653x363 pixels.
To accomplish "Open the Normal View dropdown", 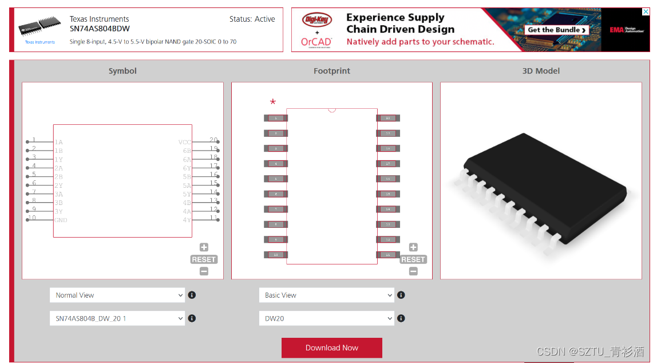I will [x=117, y=295].
